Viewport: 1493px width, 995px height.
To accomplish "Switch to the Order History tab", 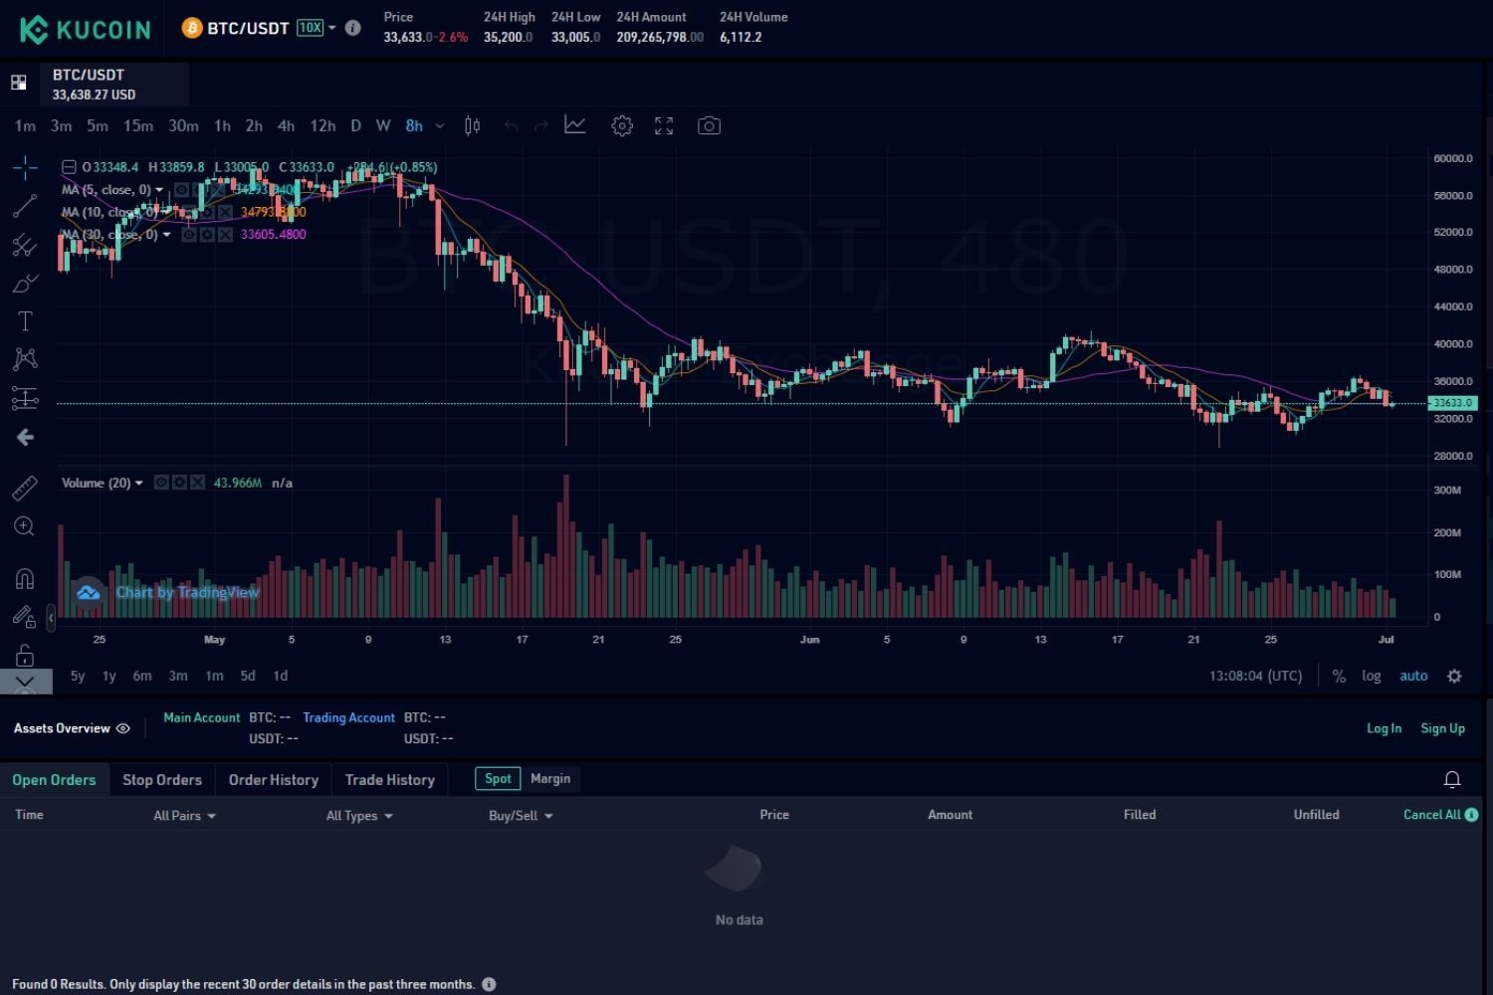I will click(x=274, y=780).
